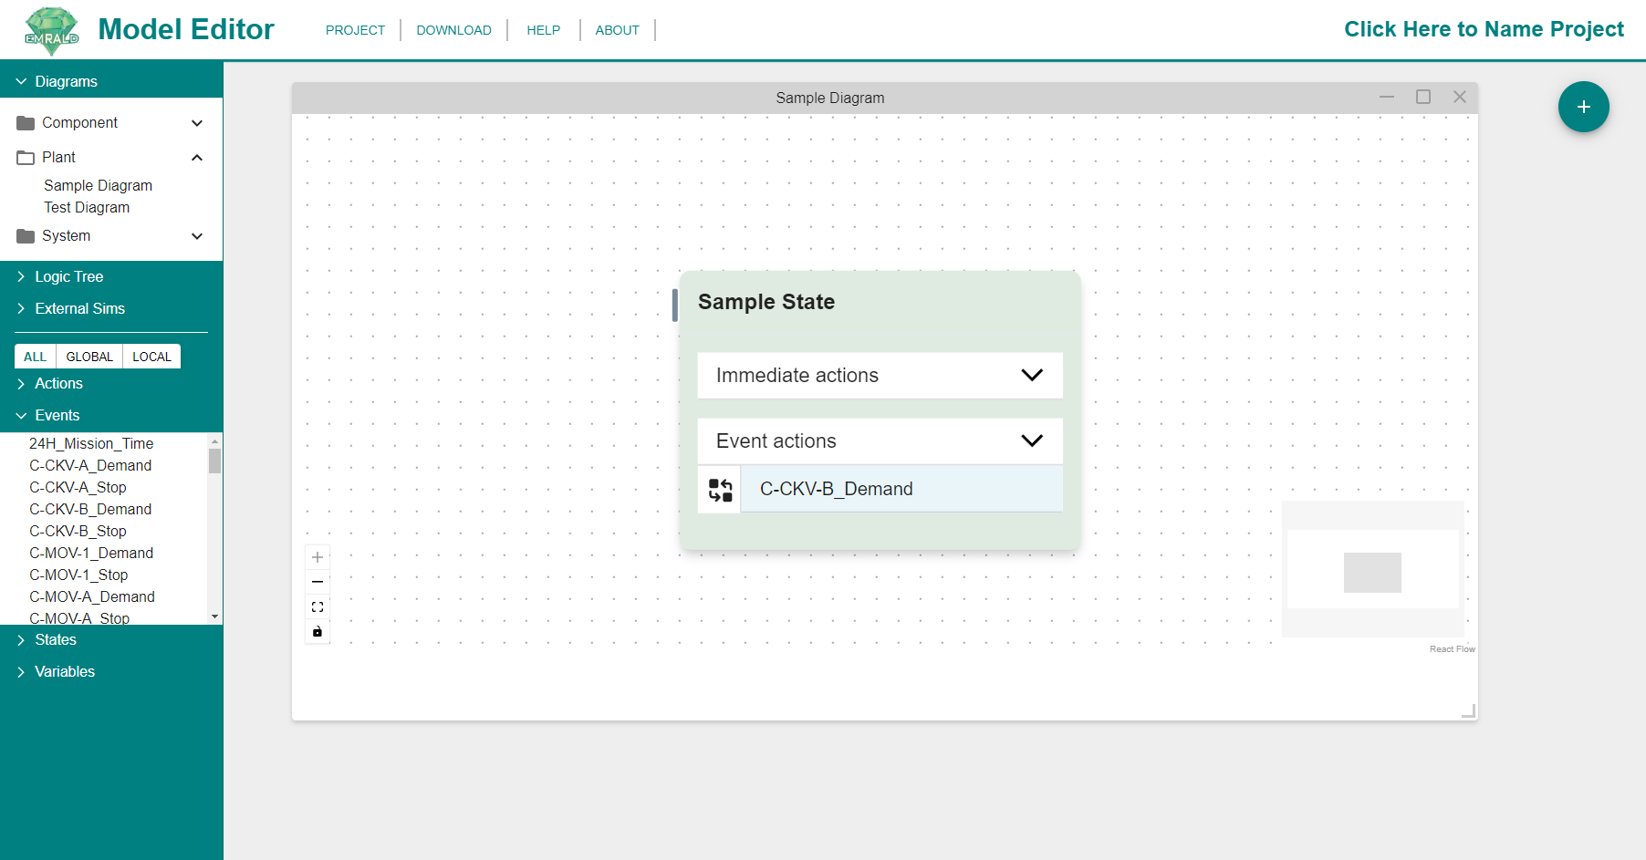Zoom in the diagram canvas
This screenshot has width=1646, height=860.
(x=318, y=557)
